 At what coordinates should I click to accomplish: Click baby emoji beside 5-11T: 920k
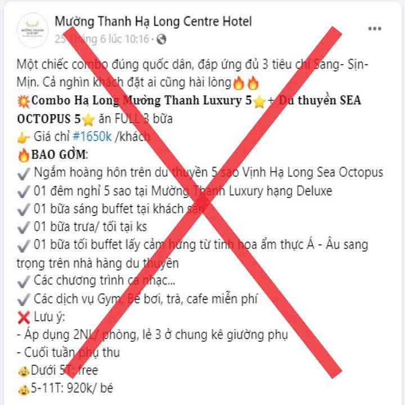(24, 389)
